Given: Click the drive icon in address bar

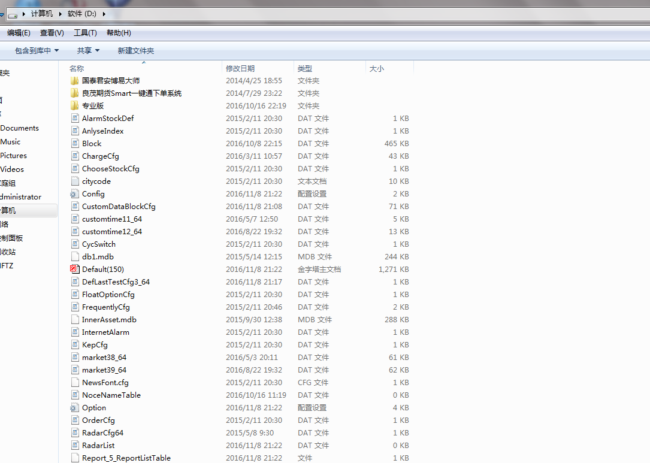Looking at the screenshot, I should click(x=13, y=14).
